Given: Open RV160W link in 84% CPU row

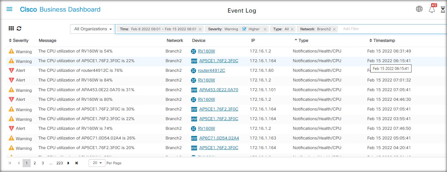Looking at the screenshot, I should coord(206,80).
